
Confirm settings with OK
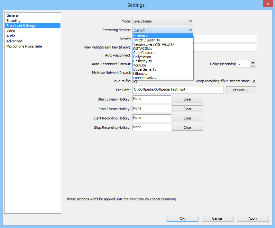point(182,218)
